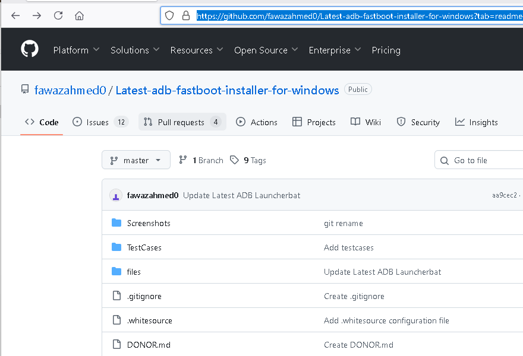Click fawazahmed0 commit author avatar
Viewport: 523px width, 356px height.
tap(116, 196)
